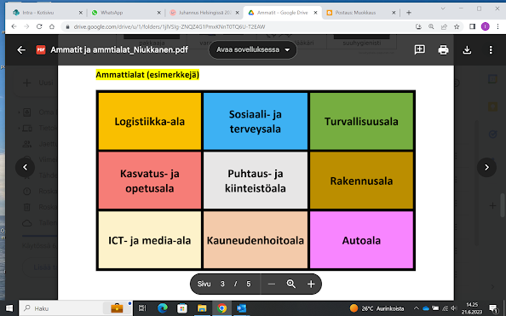Click the address bar URL
Image resolution: width=506 pixels, height=316 pixels.
(x=170, y=26)
